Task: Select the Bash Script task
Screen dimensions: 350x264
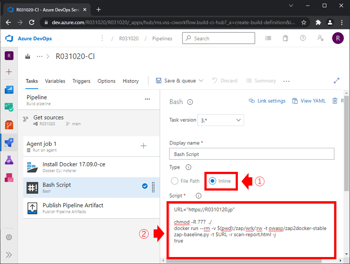Action: [x=91, y=187]
